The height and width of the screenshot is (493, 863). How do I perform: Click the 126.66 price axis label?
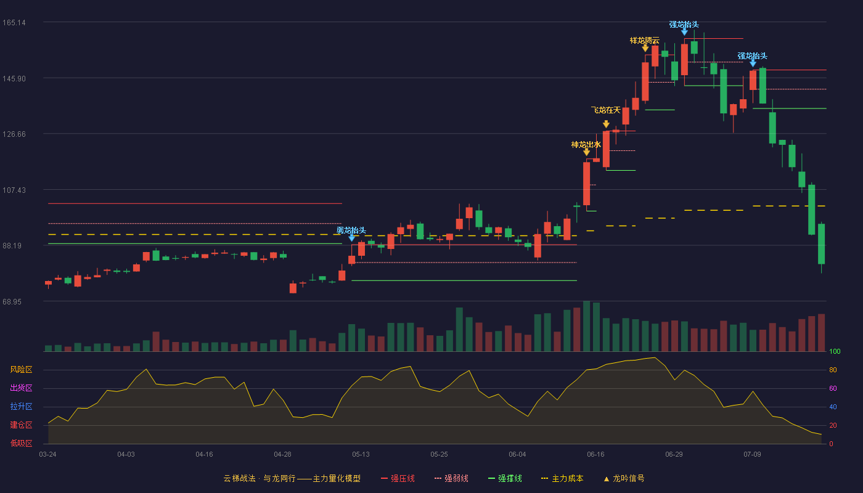pyautogui.click(x=14, y=134)
